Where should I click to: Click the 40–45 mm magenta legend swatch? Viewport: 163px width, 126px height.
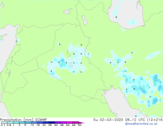point(70,123)
